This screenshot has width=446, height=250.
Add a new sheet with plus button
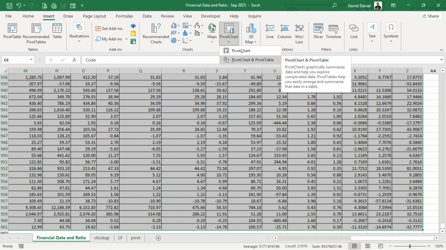click(x=158, y=238)
